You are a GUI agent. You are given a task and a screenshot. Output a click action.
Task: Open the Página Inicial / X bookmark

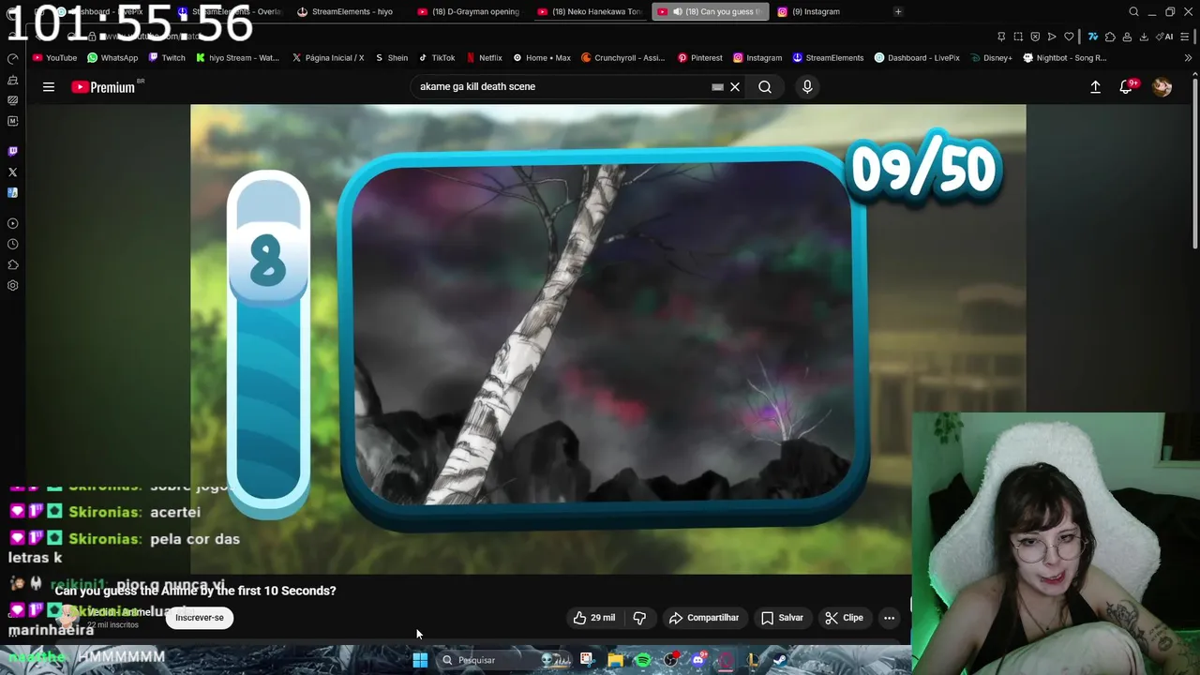327,58
